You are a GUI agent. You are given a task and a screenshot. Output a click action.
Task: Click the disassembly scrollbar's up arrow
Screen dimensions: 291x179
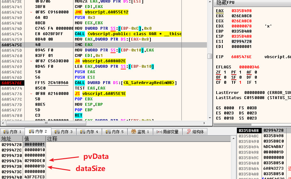point(210,2)
